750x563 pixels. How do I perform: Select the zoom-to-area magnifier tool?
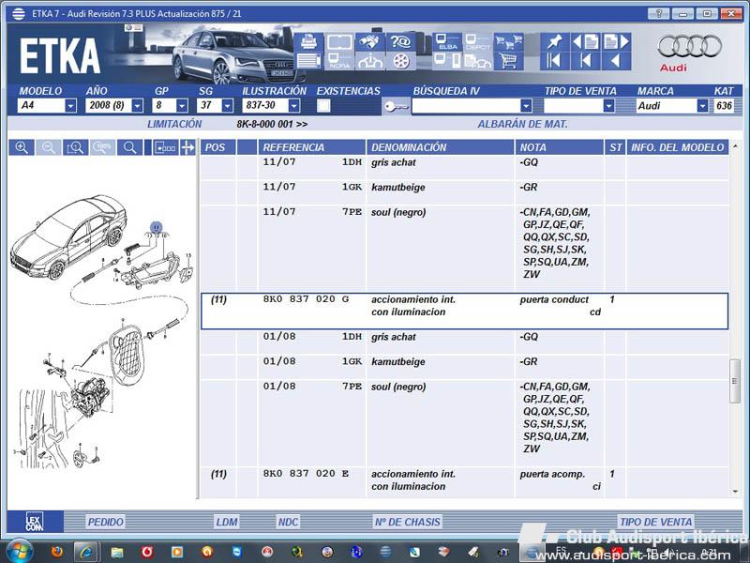coord(75,147)
